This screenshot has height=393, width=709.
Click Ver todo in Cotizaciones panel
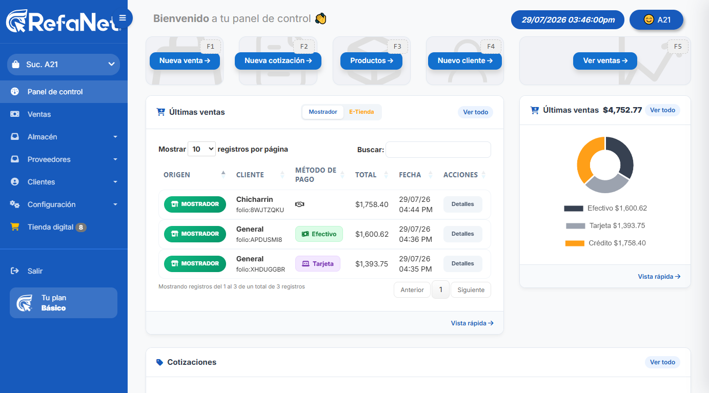click(x=662, y=362)
